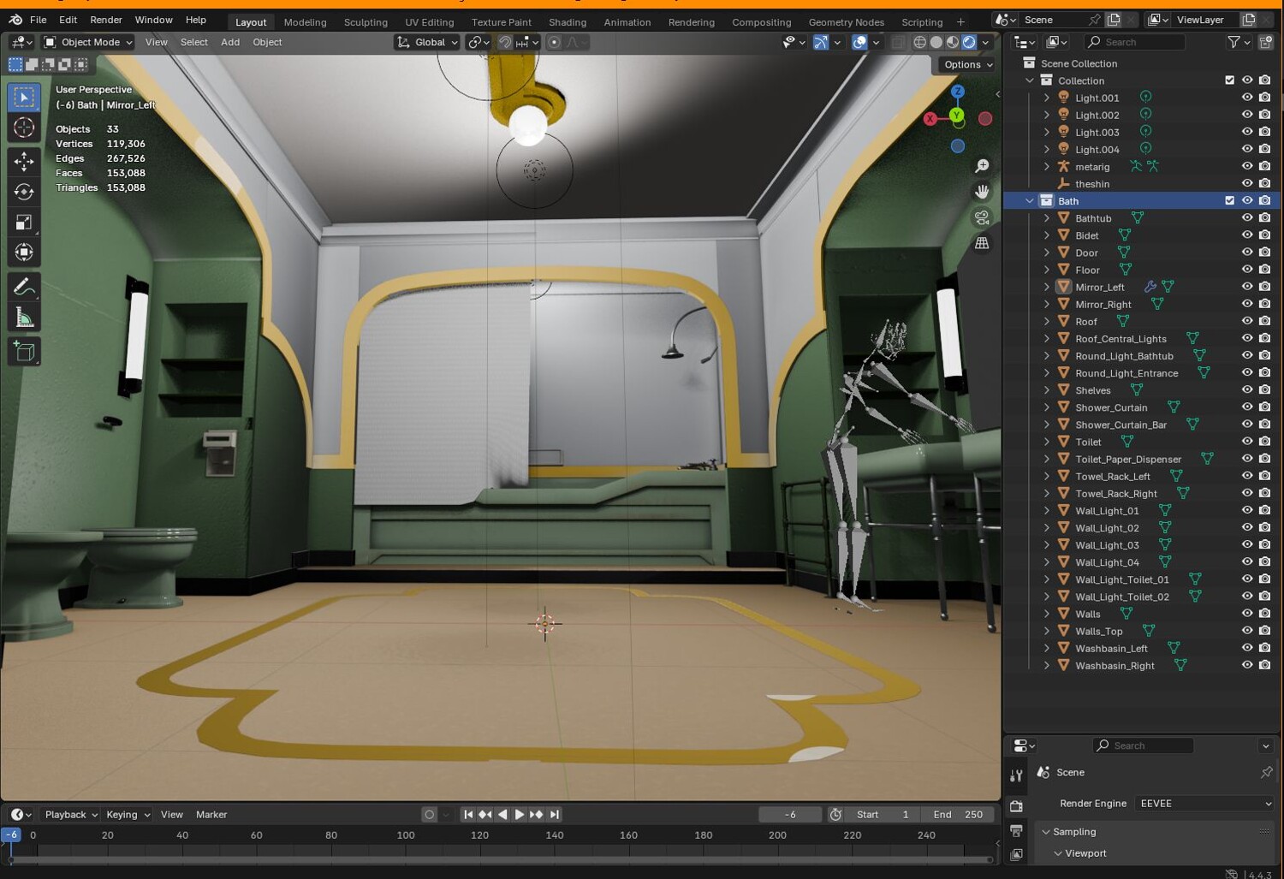Switch orthographic/perspective with the grid icon

(982, 243)
